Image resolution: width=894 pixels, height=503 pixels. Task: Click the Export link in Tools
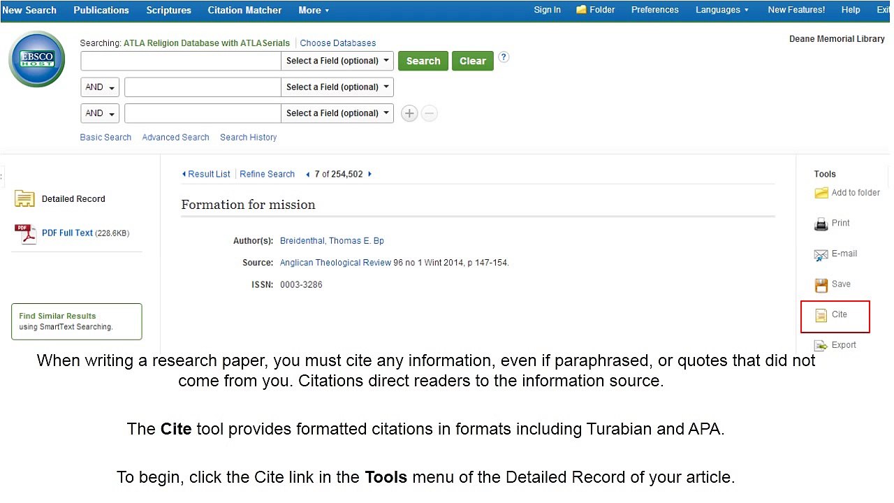pos(844,344)
